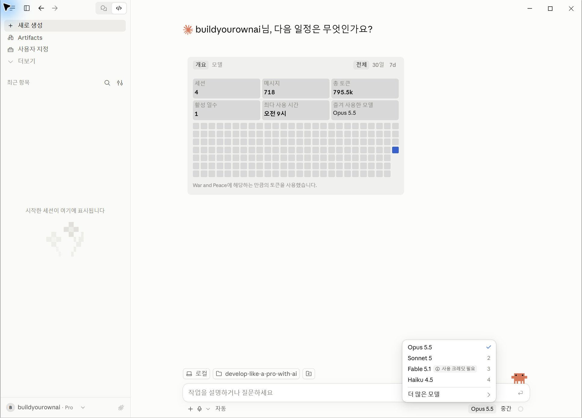Go back with the left arrow
This screenshot has height=418, width=582.
click(41, 8)
